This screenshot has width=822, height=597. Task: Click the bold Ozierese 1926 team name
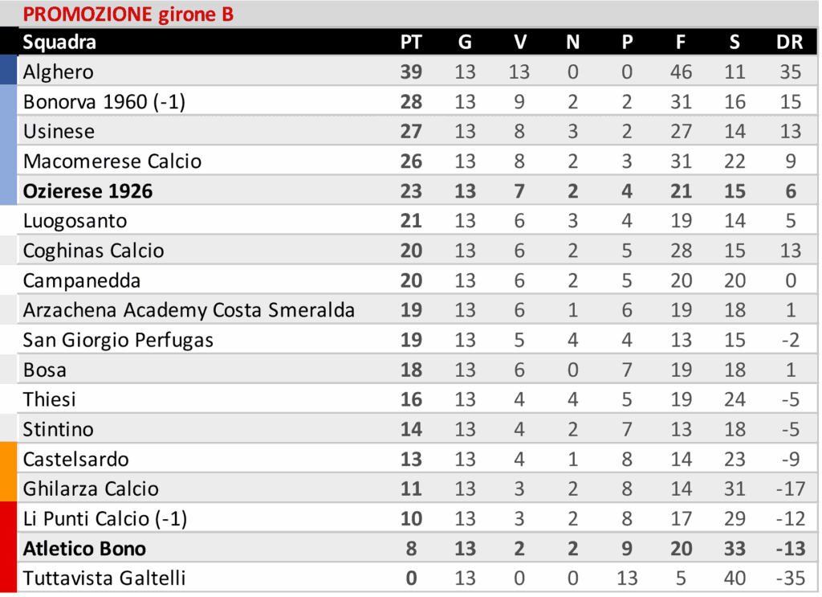[87, 191]
